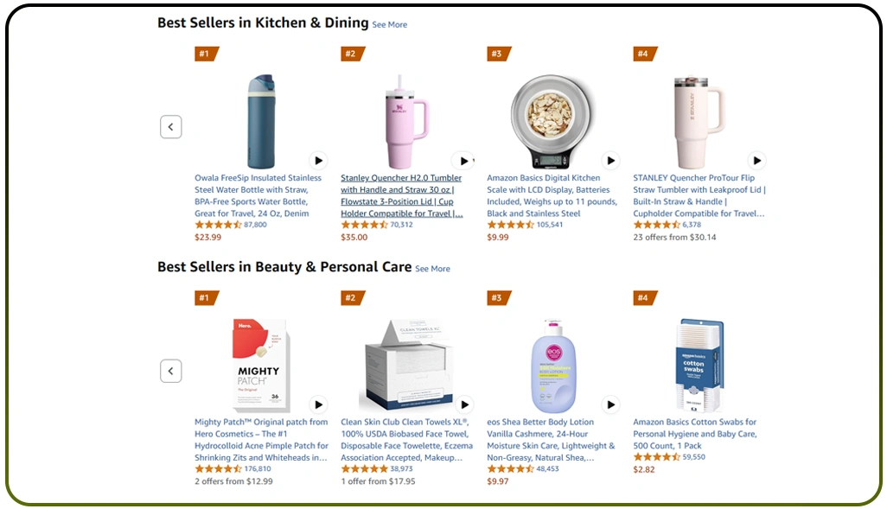Viewport: 887px width, 509px height.
Task: Click the #2 rank badge on Clean Skin Club towels
Action: (352, 297)
